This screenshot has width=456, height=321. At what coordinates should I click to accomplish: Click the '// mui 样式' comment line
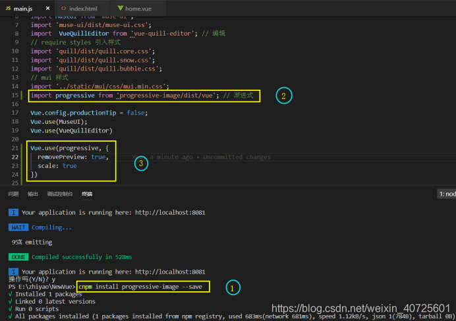(49, 78)
